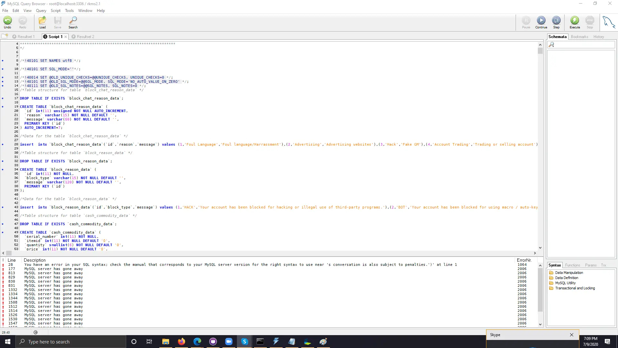Image resolution: width=618 pixels, height=348 pixels.
Task: Click the Undo toolbar icon
Action: click(x=7, y=22)
